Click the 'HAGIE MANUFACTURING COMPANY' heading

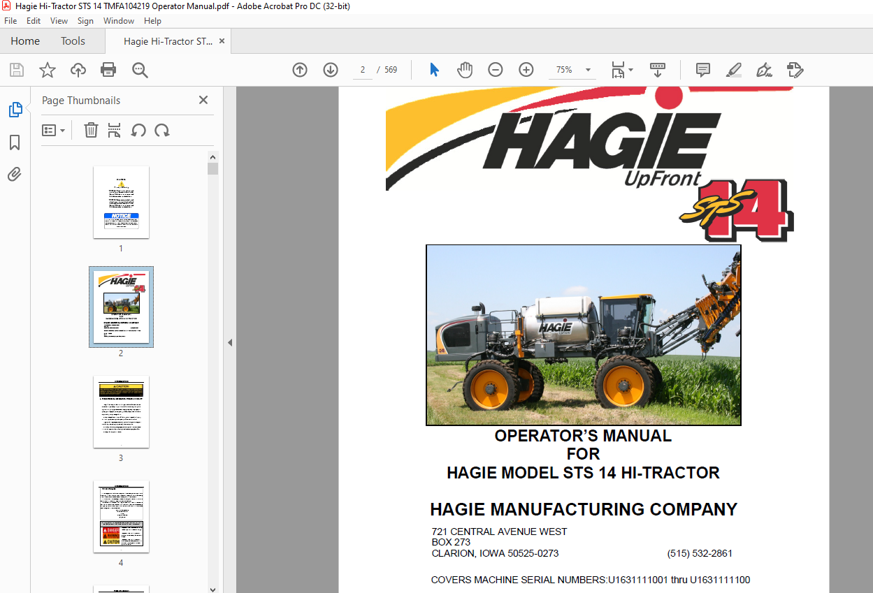584,509
